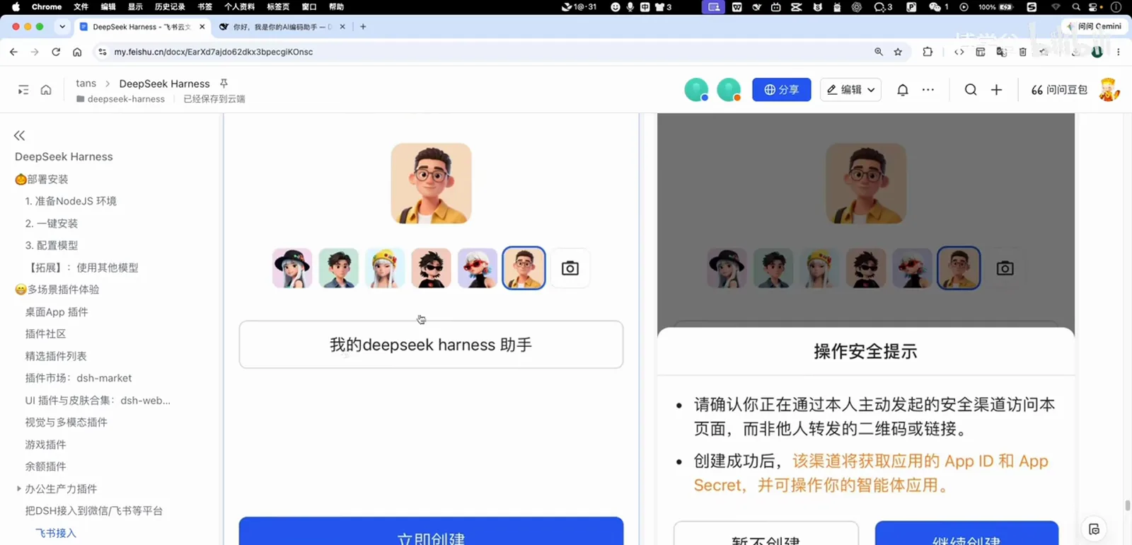Click the Chrome address bar URL
The height and width of the screenshot is (545, 1132).
214,52
